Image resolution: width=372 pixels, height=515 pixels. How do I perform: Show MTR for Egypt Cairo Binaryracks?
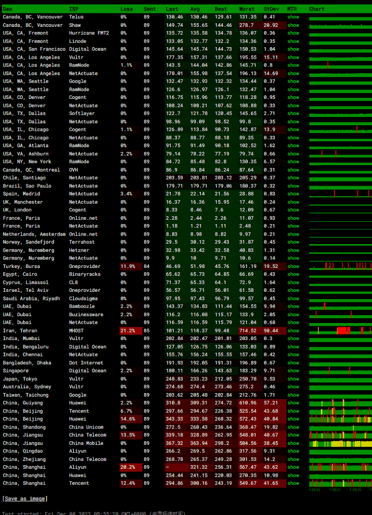(x=293, y=274)
